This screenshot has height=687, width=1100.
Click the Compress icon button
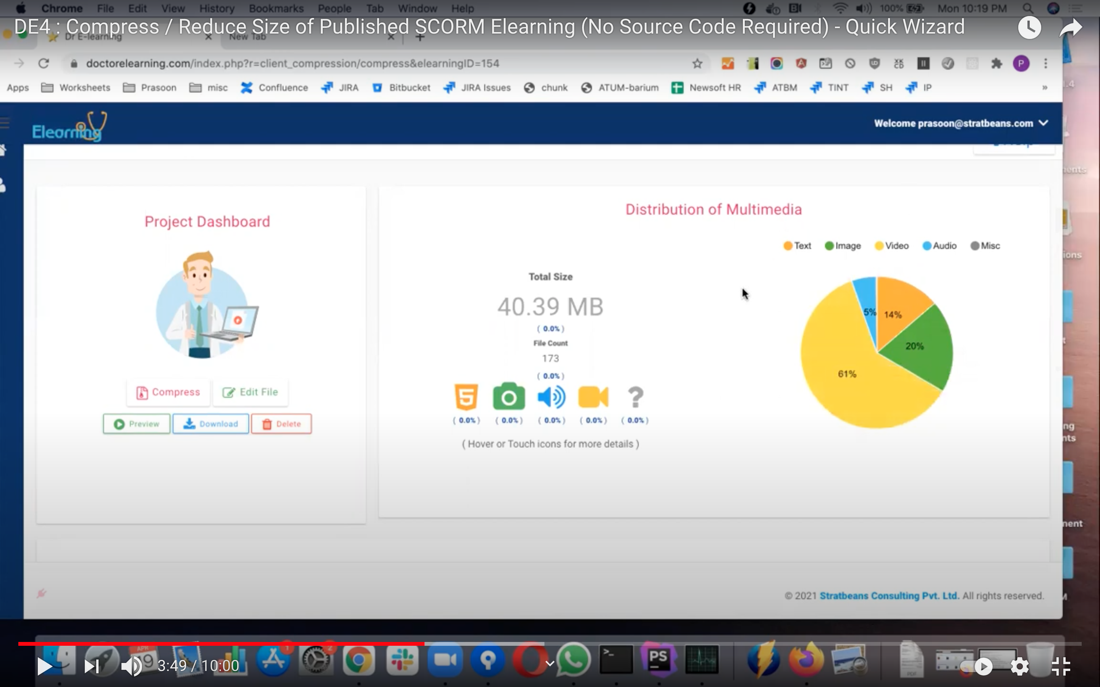click(x=167, y=392)
